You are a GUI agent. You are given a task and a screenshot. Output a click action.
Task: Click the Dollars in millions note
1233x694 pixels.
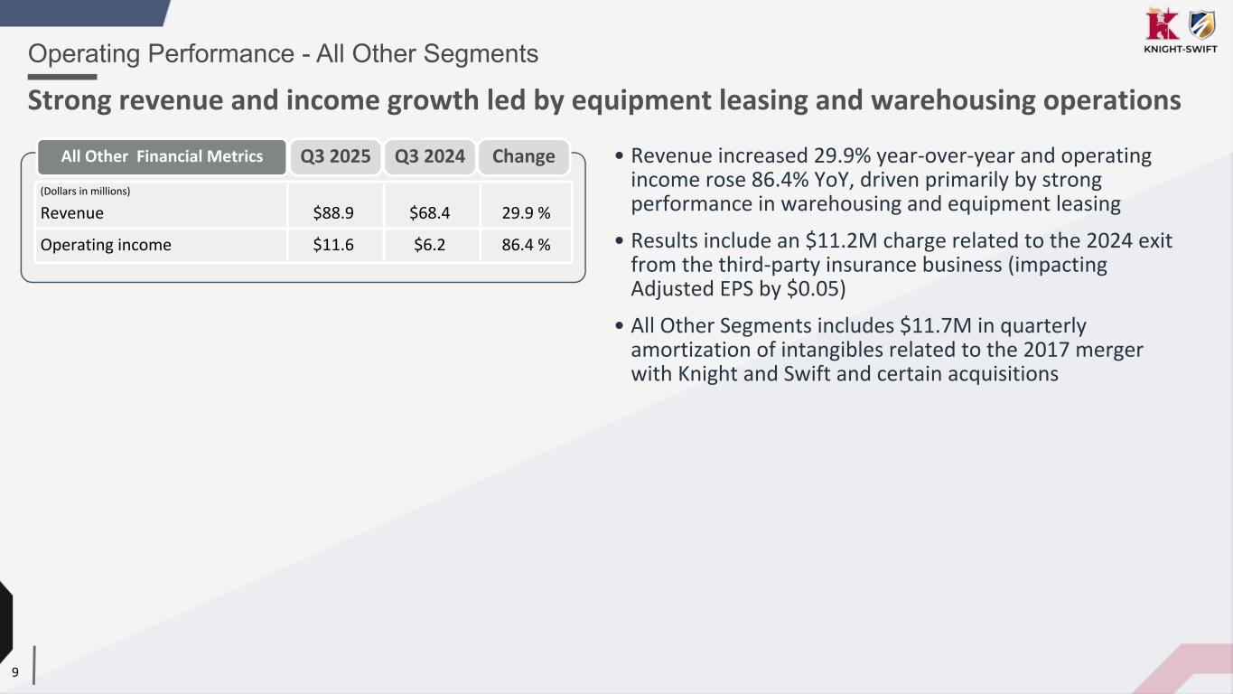coord(86,192)
